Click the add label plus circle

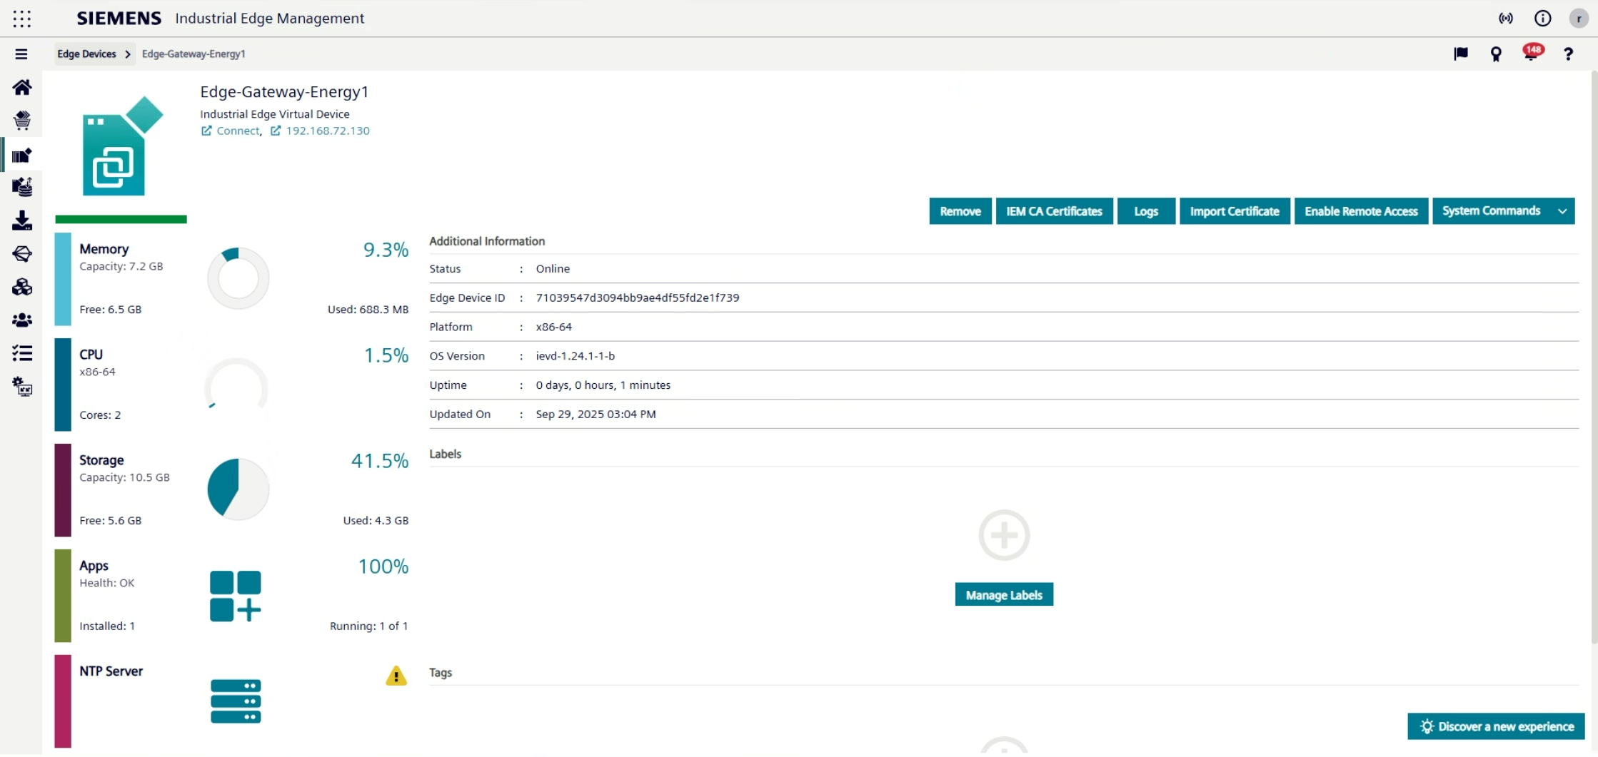(x=1003, y=535)
